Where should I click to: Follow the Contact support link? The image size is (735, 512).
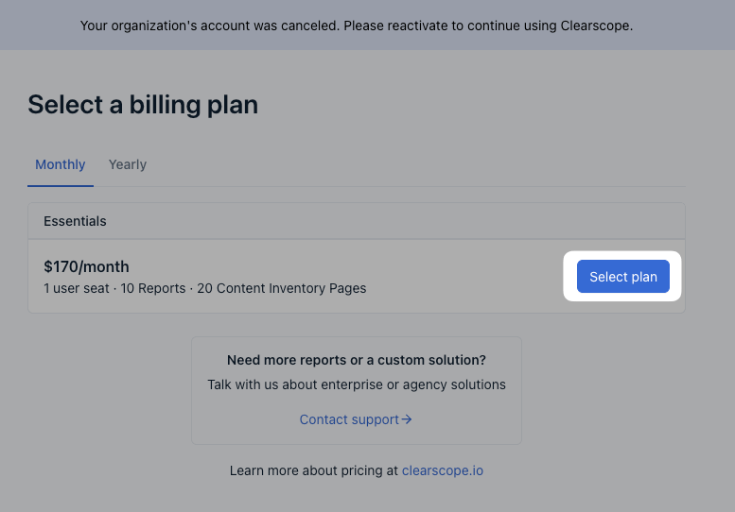(349, 419)
